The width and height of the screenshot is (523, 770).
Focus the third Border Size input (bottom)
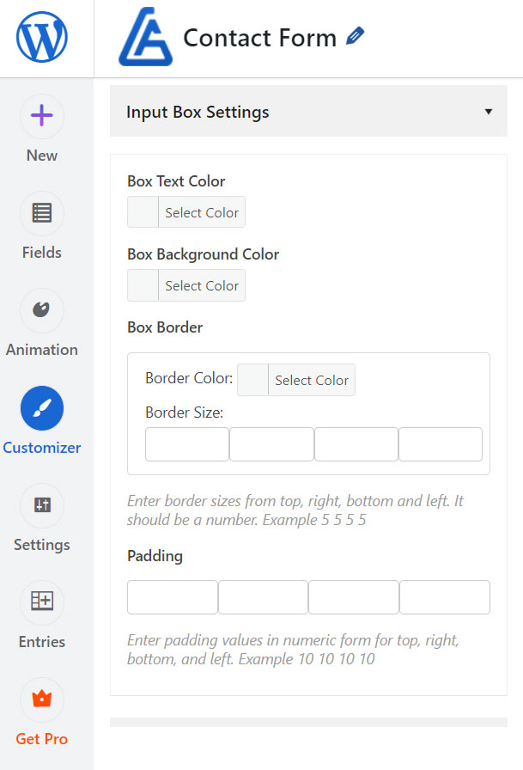[356, 444]
